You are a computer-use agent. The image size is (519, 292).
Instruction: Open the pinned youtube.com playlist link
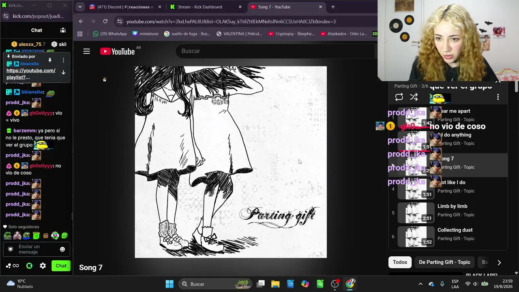click(x=31, y=74)
